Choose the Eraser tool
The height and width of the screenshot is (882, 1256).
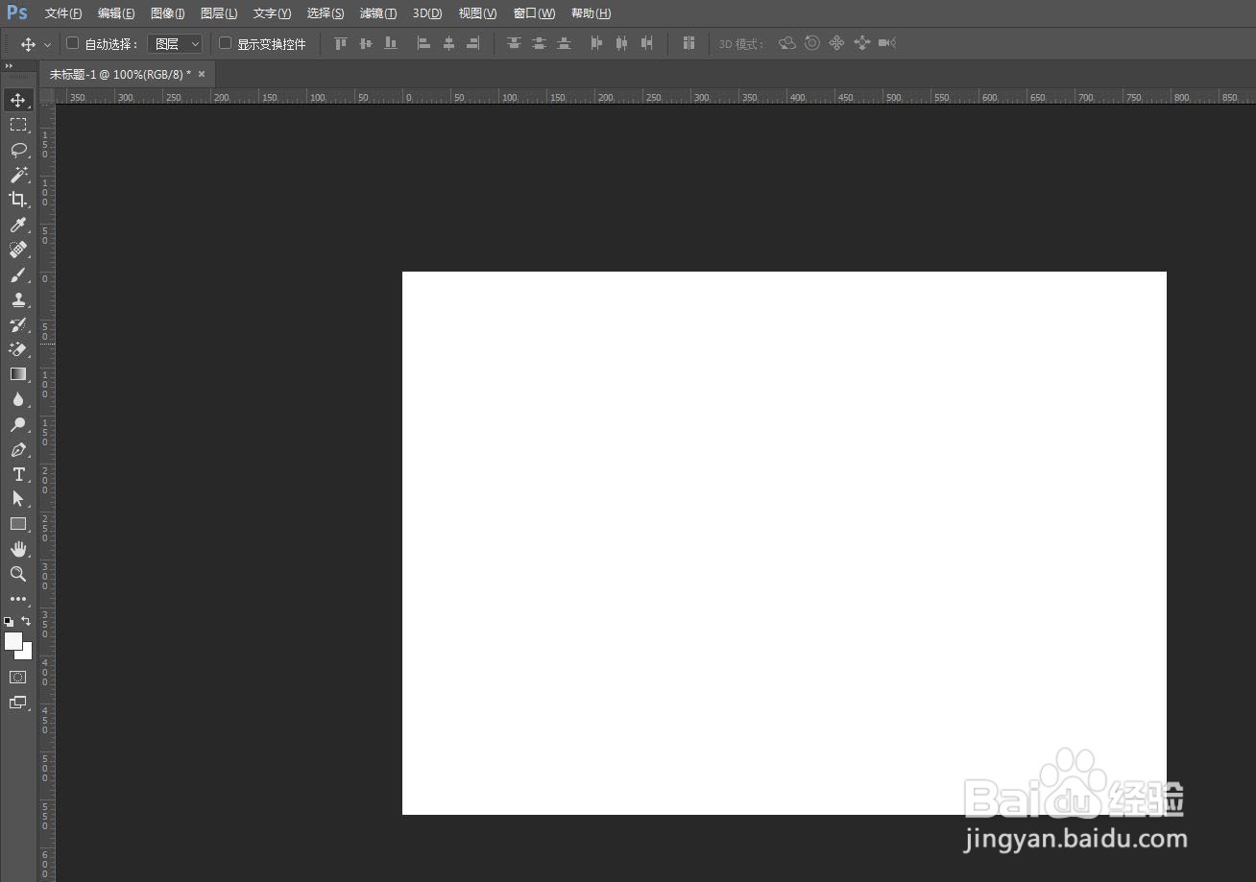tap(18, 349)
